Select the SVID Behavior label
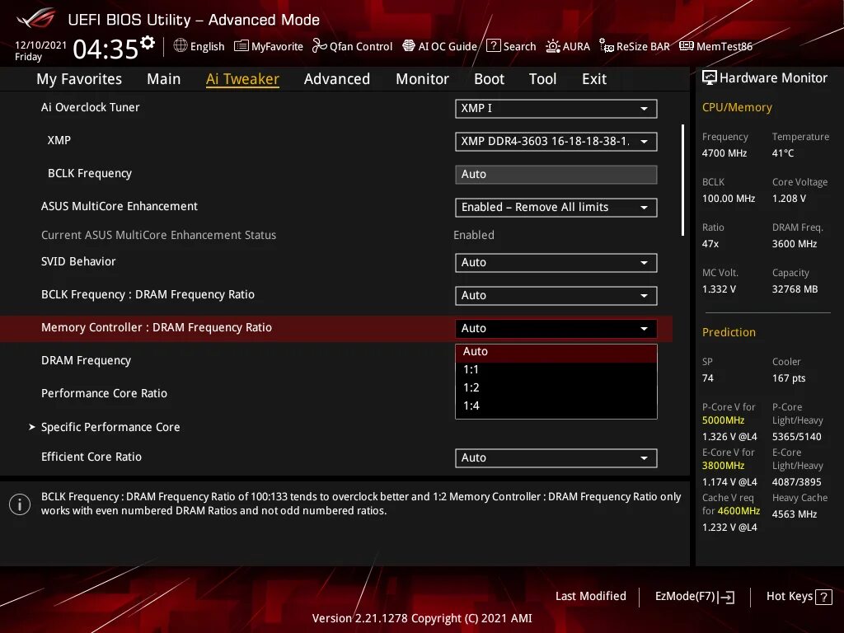844x633 pixels. click(78, 261)
